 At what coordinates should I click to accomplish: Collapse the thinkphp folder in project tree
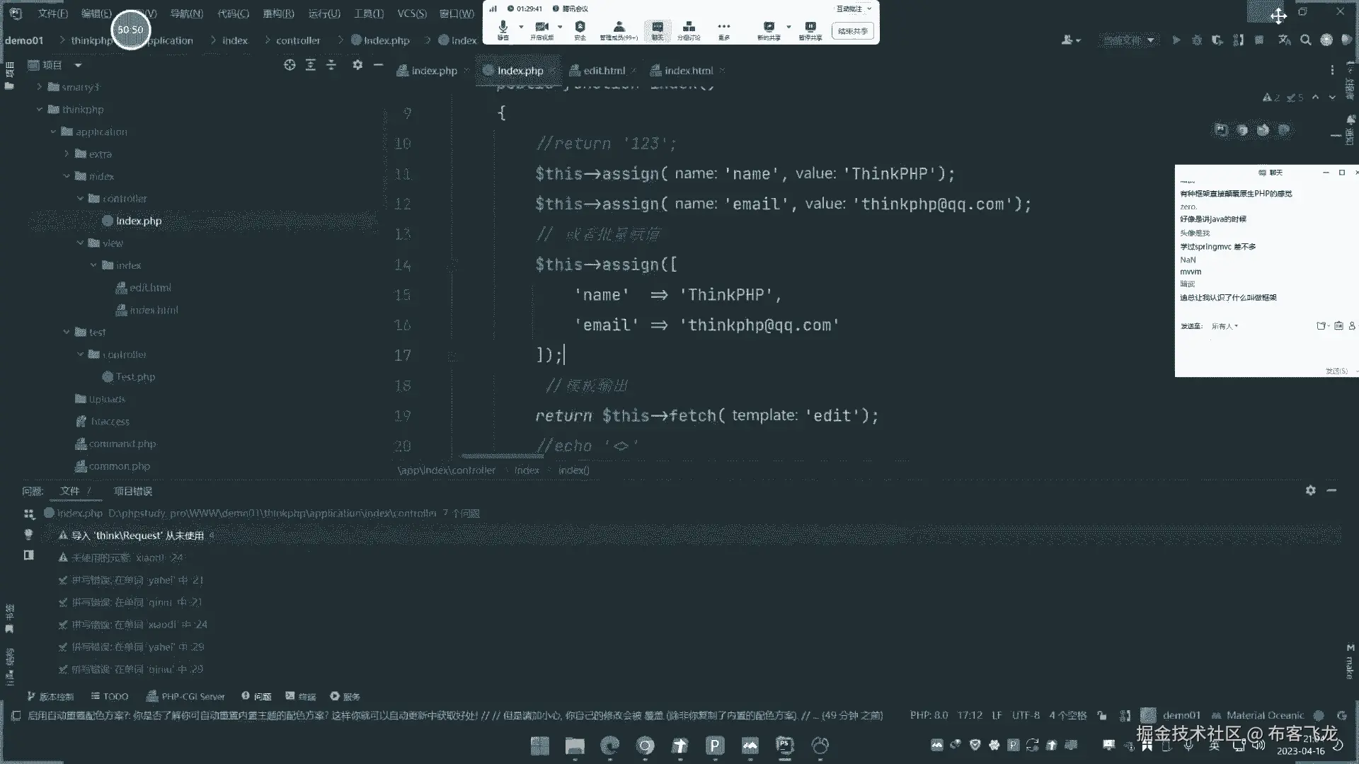click(x=40, y=110)
